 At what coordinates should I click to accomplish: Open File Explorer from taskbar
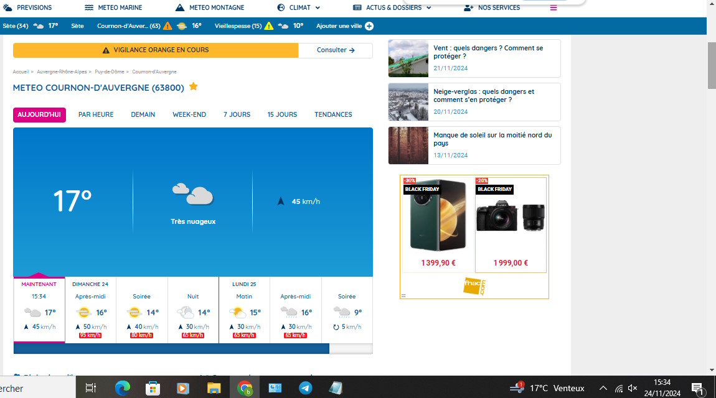pos(214,388)
